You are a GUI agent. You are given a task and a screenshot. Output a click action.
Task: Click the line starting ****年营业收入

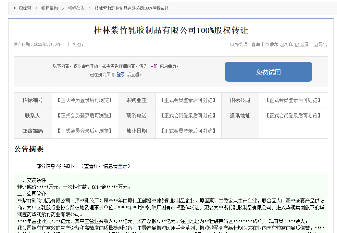(x=163, y=221)
